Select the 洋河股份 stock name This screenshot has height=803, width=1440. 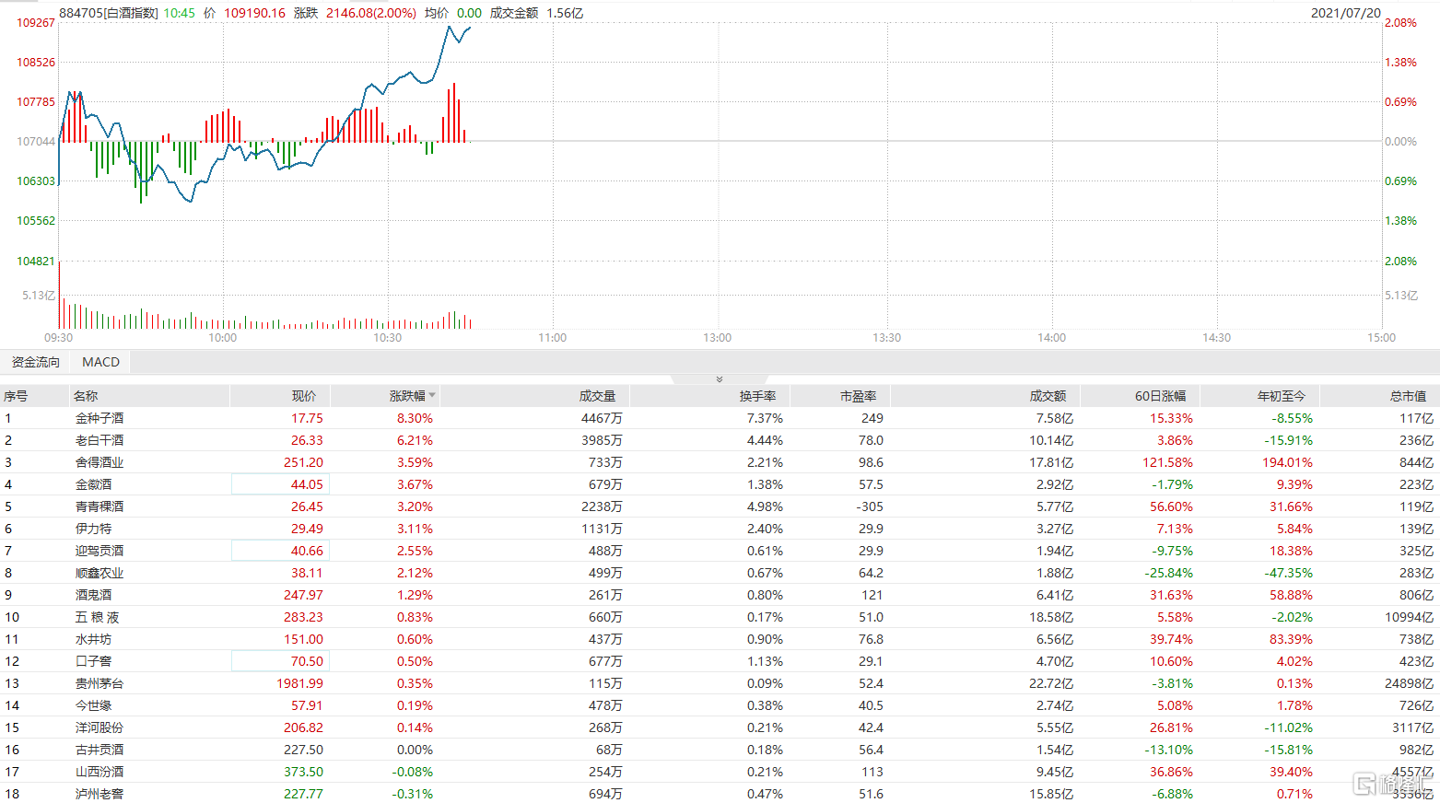click(x=100, y=727)
